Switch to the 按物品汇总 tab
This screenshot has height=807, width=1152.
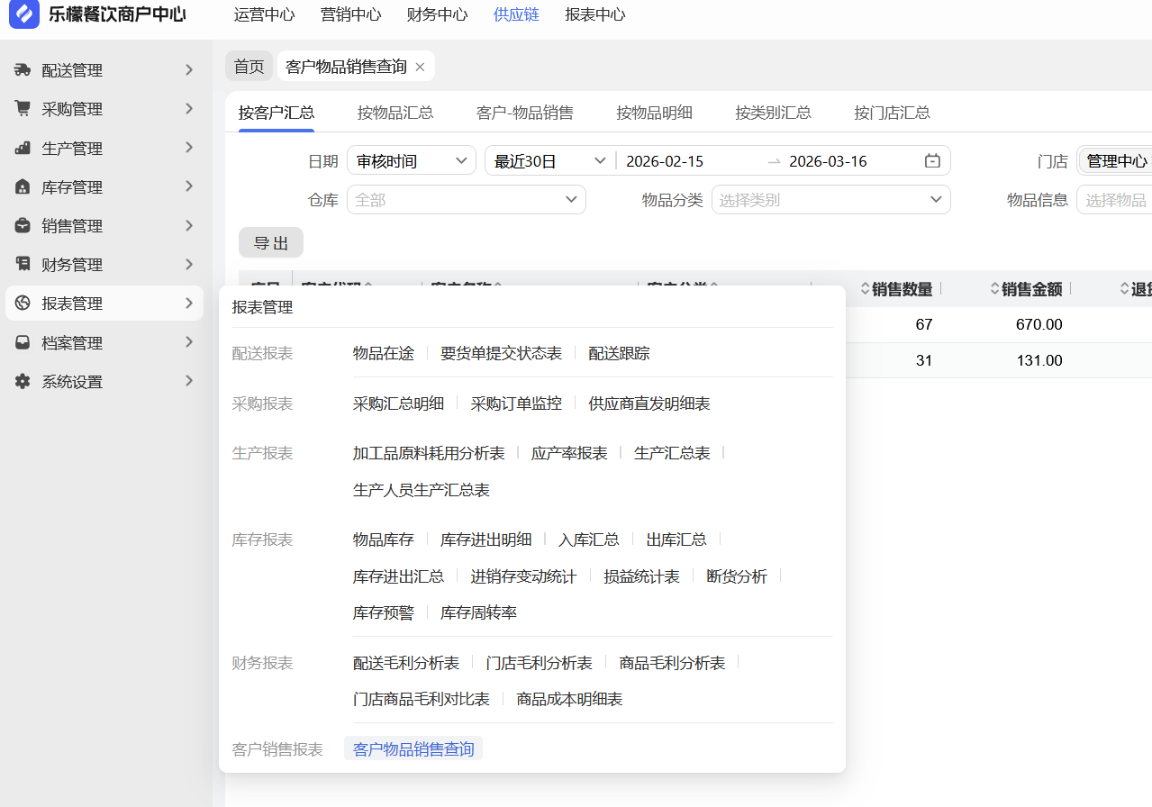[395, 113]
